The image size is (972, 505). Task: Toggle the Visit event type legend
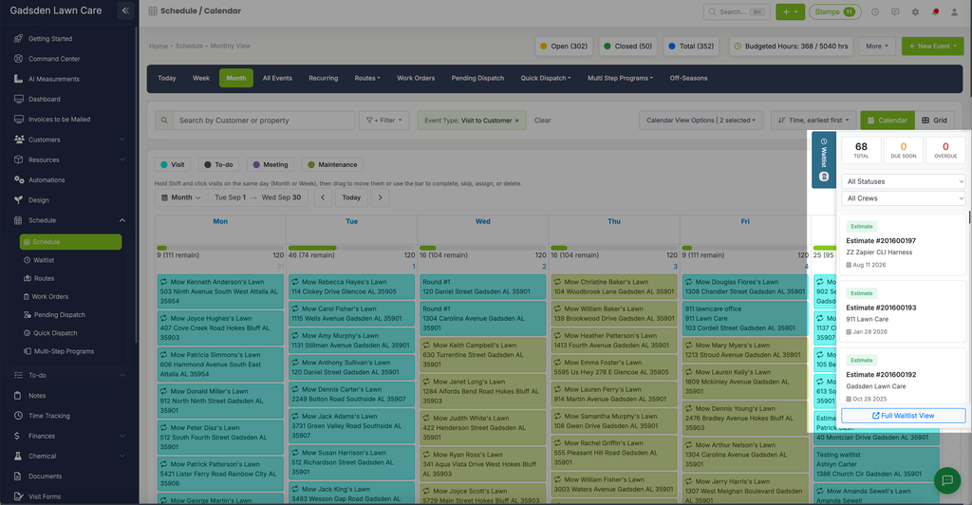click(172, 165)
